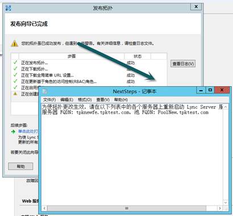Click inside Notepad text on tpknewfe.tpktest.com

click(103, 112)
